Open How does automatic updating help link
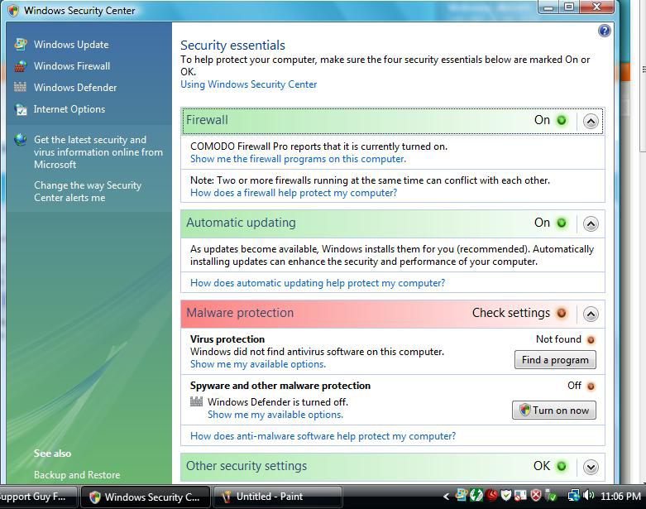The height and width of the screenshot is (509, 646). tap(318, 283)
